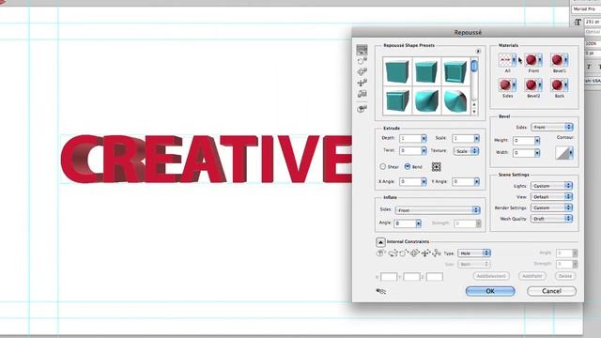
Task: Open the Mesh Quality dropdown
Action: 552,219
